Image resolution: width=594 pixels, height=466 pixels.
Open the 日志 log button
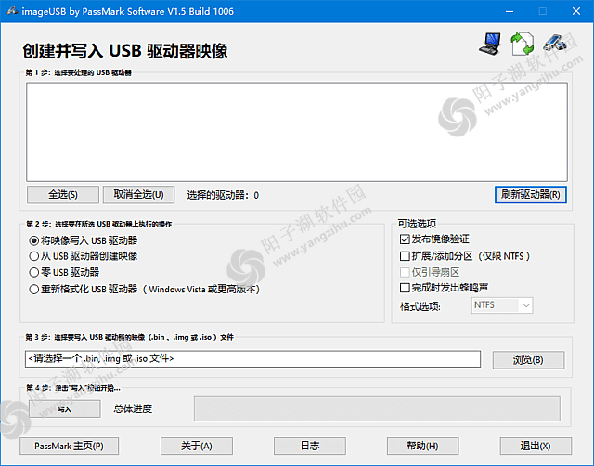point(310,446)
